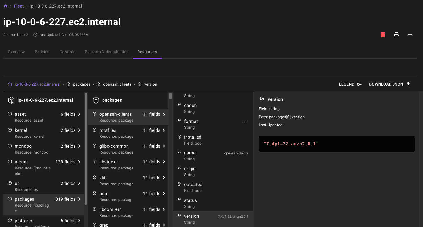
Task: Follow the Fleet breadcrumb link
Action: tap(19, 6)
